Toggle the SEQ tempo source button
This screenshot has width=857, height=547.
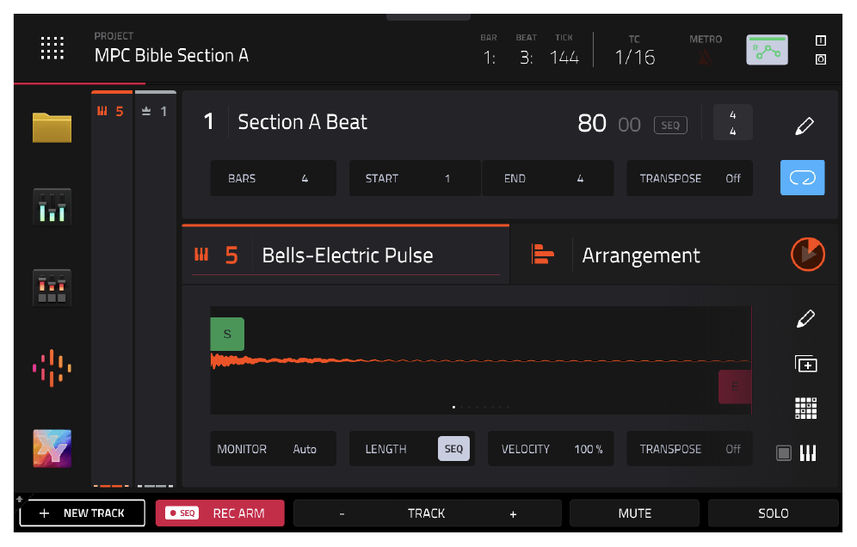[670, 125]
